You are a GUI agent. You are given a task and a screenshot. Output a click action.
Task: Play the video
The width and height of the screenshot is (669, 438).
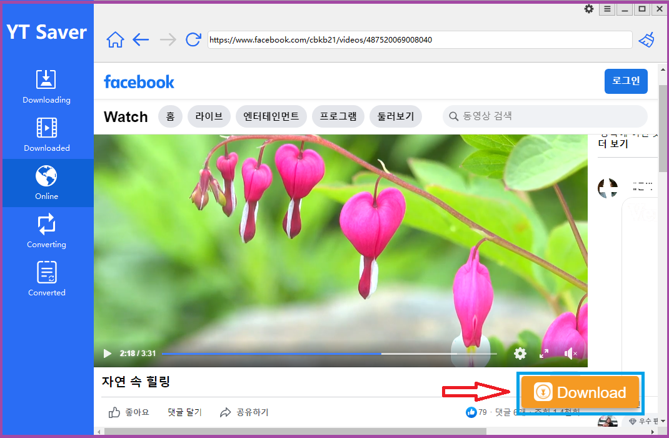tap(108, 354)
